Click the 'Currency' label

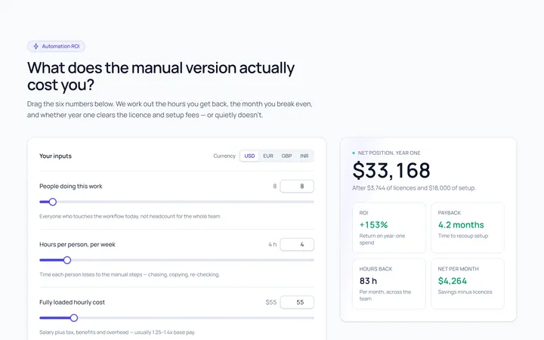(x=224, y=156)
